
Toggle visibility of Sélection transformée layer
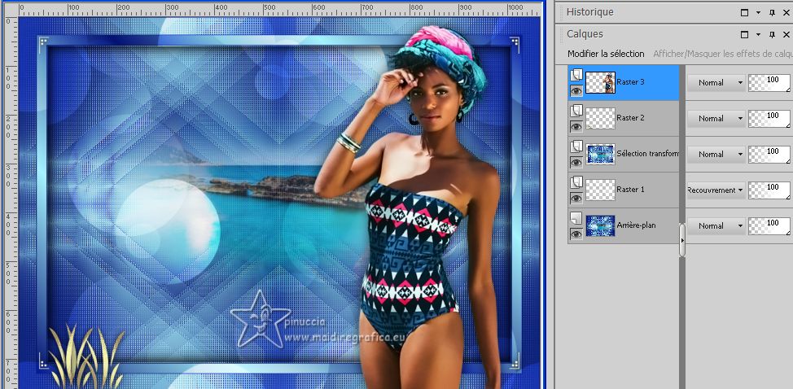click(x=576, y=162)
